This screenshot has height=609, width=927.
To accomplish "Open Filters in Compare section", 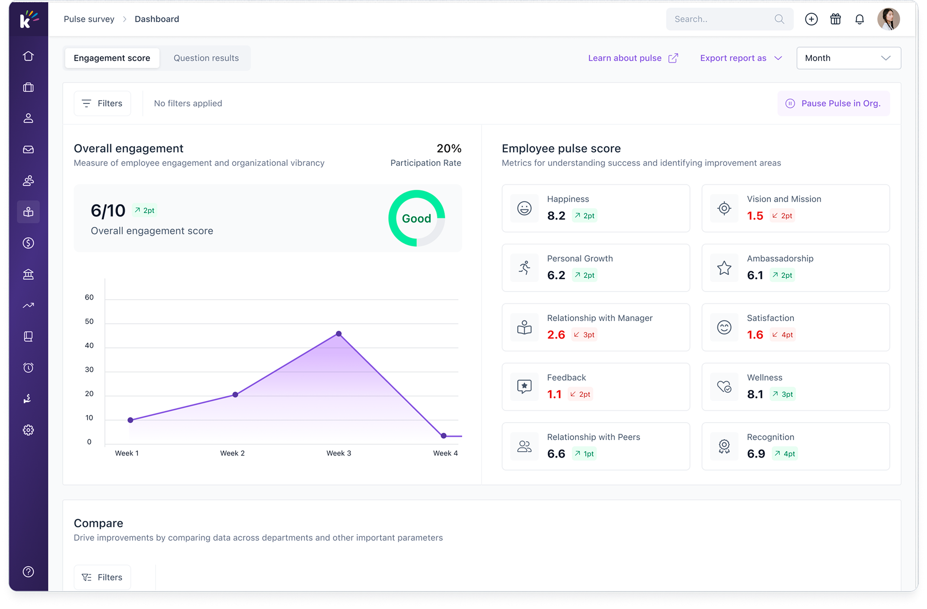I will point(102,577).
